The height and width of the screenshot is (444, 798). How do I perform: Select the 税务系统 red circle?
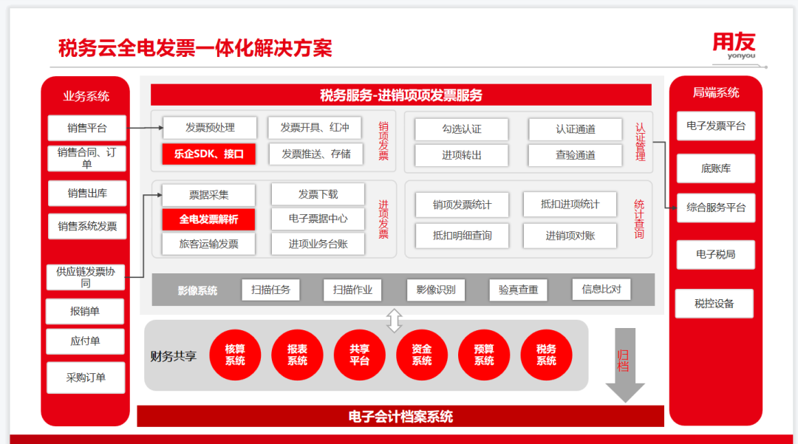pyautogui.click(x=546, y=355)
